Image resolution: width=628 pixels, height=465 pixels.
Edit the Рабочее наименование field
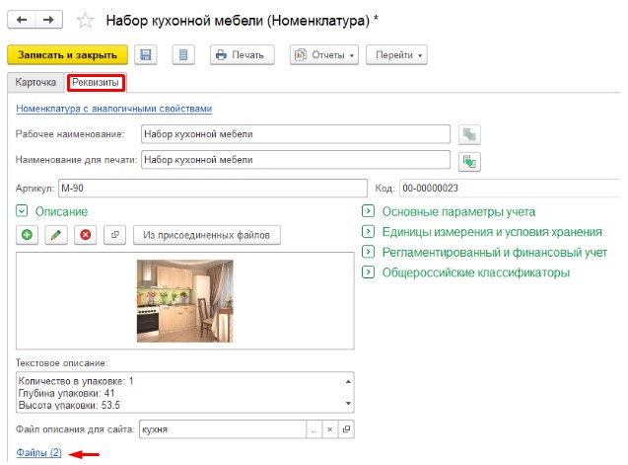tap(296, 134)
